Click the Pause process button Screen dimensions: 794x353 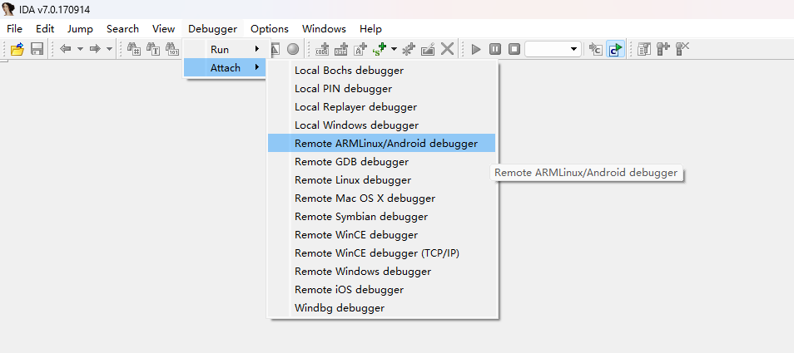[495, 49]
